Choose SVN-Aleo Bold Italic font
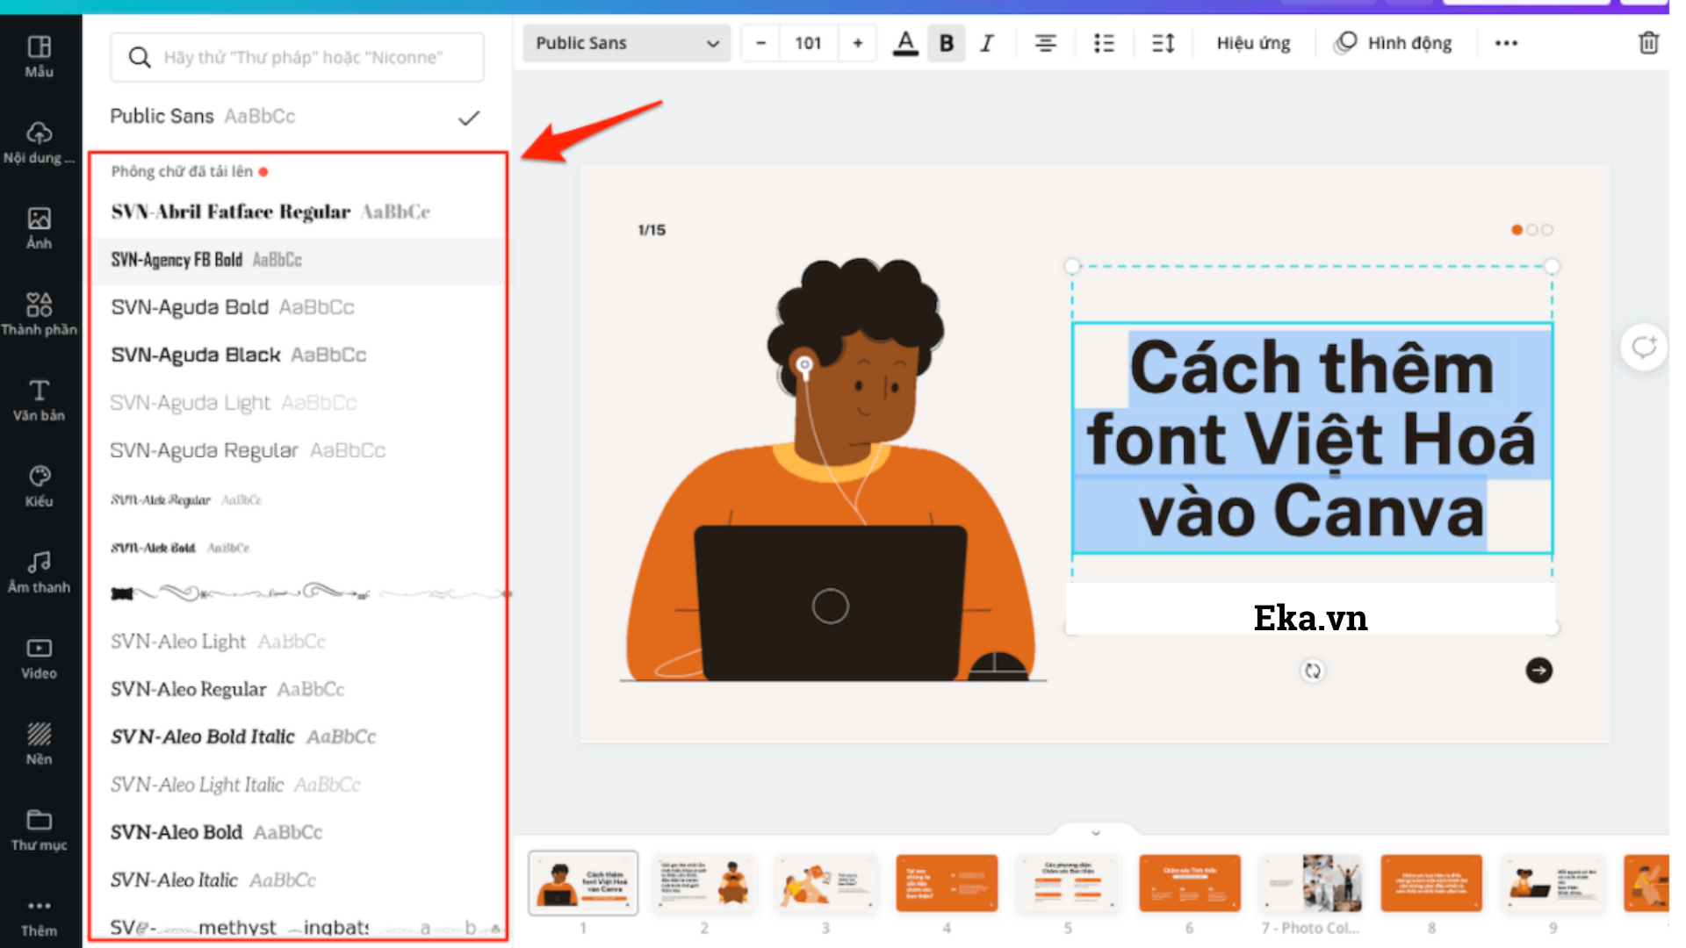Viewport: 1686px width, 948px height. click(299, 737)
